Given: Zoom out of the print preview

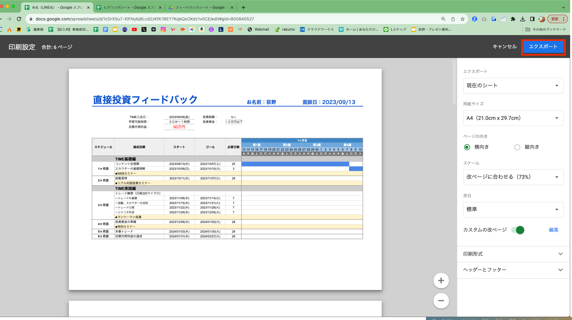Looking at the screenshot, I should tap(441, 300).
